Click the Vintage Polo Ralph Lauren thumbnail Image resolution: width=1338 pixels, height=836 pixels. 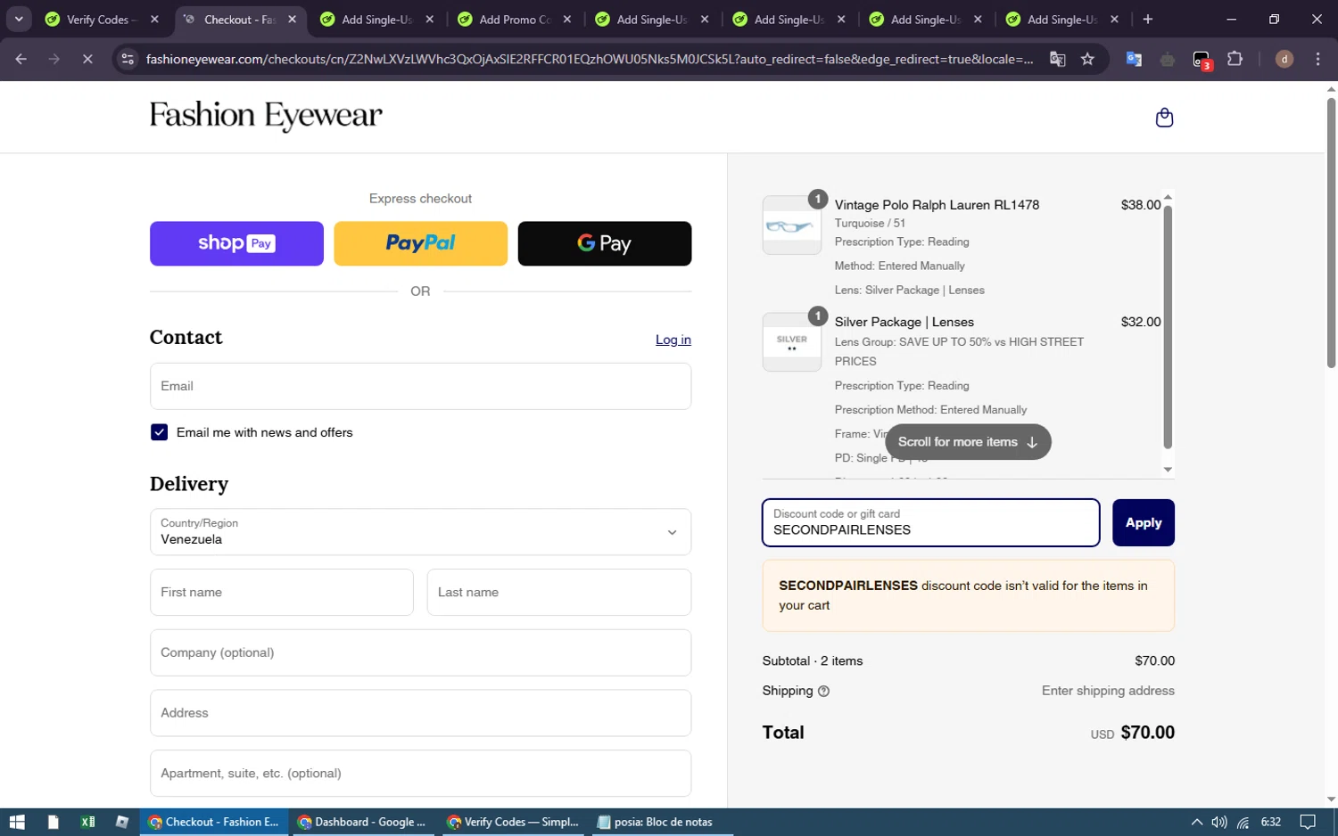(791, 225)
